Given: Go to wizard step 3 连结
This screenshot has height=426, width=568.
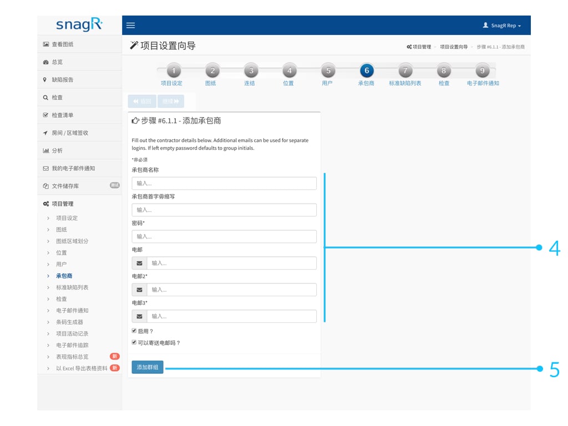Looking at the screenshot, I should coord(251,70).
